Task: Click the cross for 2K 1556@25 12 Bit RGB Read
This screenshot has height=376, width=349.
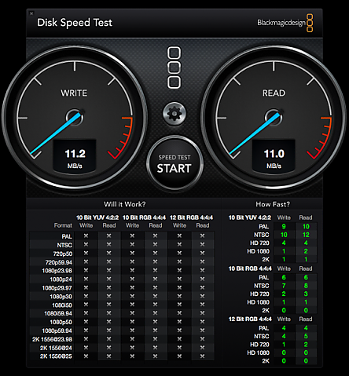Action: [202, 356]
